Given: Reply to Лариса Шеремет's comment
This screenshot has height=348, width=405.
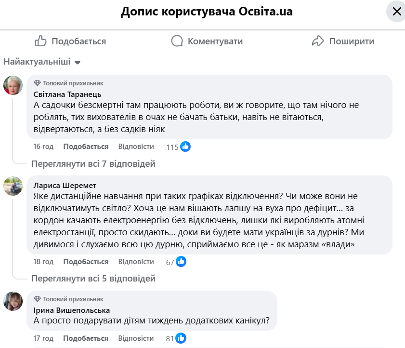Looking at the screenshot, I should (x=136, y=262).
